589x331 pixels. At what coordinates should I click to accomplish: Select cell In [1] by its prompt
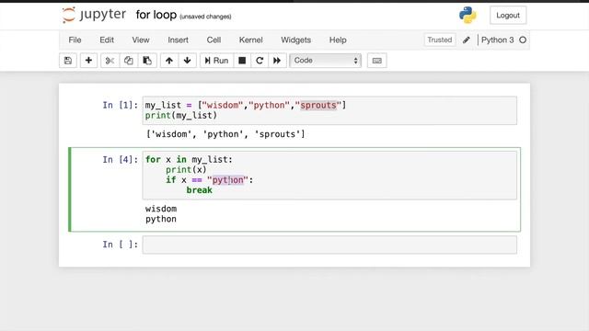(x=121, y=105)
